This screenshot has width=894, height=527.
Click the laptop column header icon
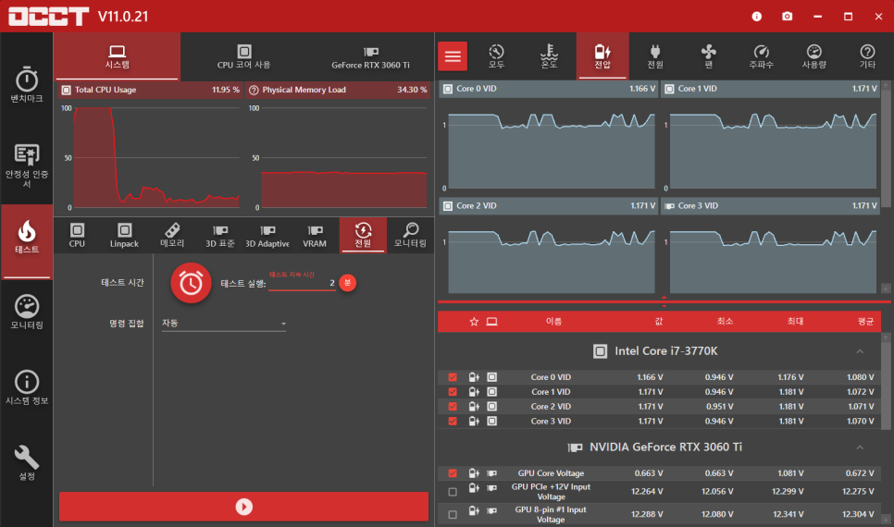click(491, 322)
